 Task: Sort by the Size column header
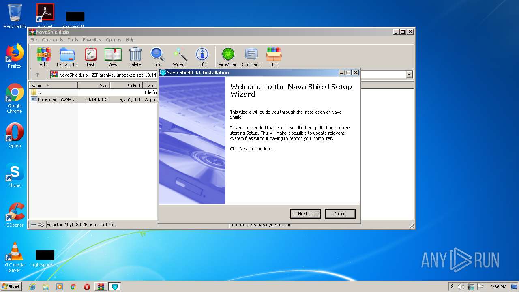pos(94,86)
